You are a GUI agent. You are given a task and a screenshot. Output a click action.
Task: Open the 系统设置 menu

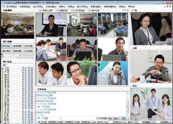click(x=51, y=7)
